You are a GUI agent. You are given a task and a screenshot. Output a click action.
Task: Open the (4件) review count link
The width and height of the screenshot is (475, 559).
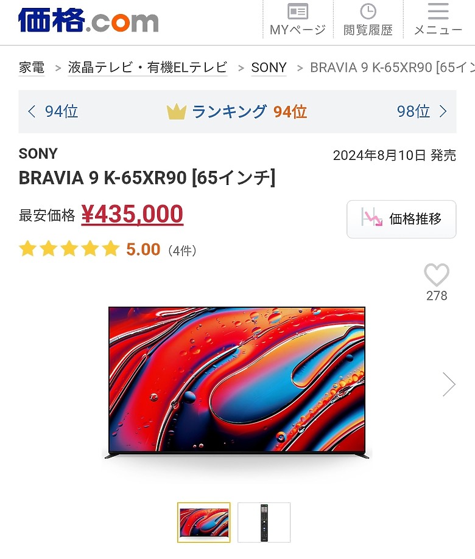[182, 250]
